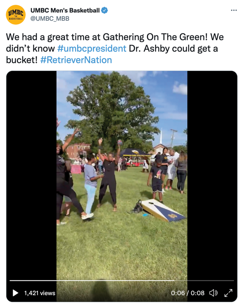Click the UMBC Men's Basketball account name
242x306 pixels.
pyautogui.click(x=65, y=10)
